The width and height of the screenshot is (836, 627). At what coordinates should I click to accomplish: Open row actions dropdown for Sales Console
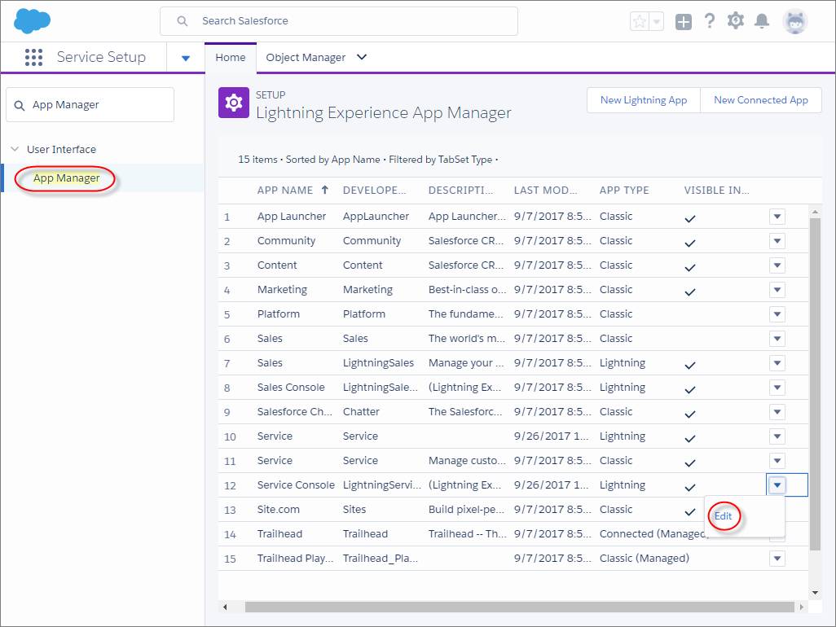tap(777, 388)
